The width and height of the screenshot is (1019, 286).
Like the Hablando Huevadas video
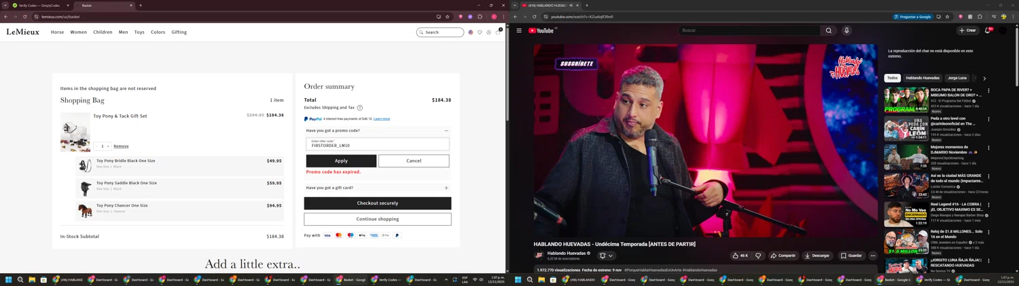(x=740, y=256)
